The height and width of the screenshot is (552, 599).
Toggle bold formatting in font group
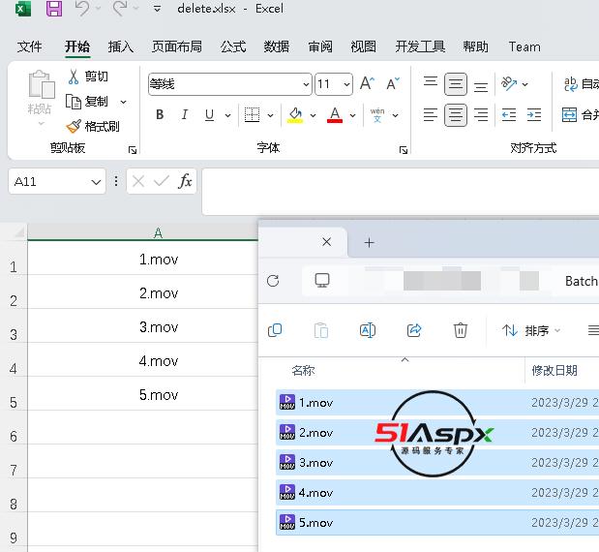click(160, 115)
